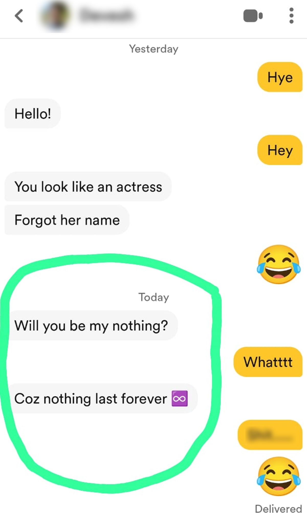Tap 'Will you be my nothing?' message

click(91, 325)
